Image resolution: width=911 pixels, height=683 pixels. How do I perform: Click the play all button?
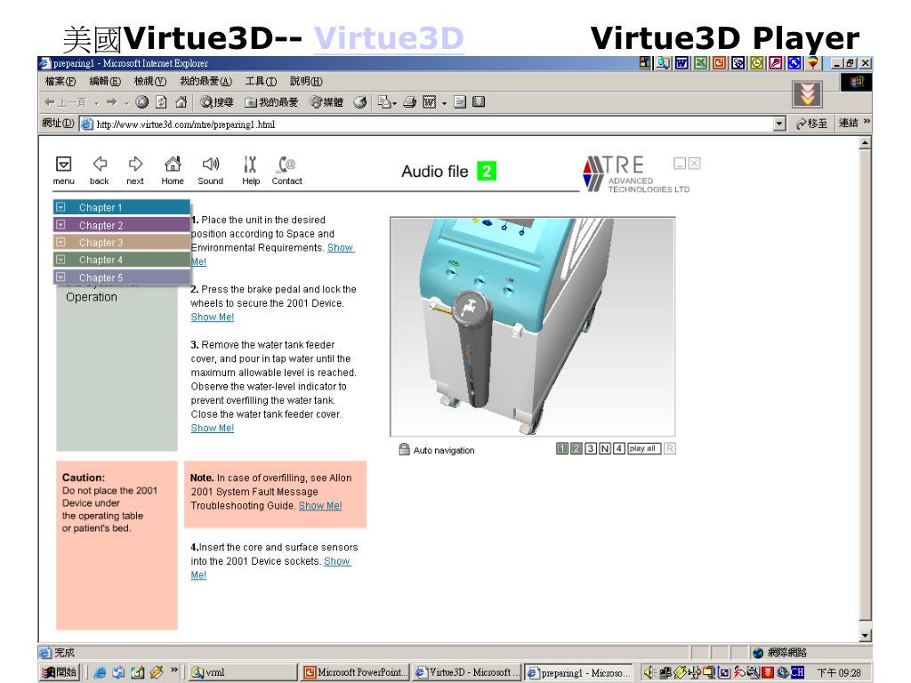pos(644,448)
